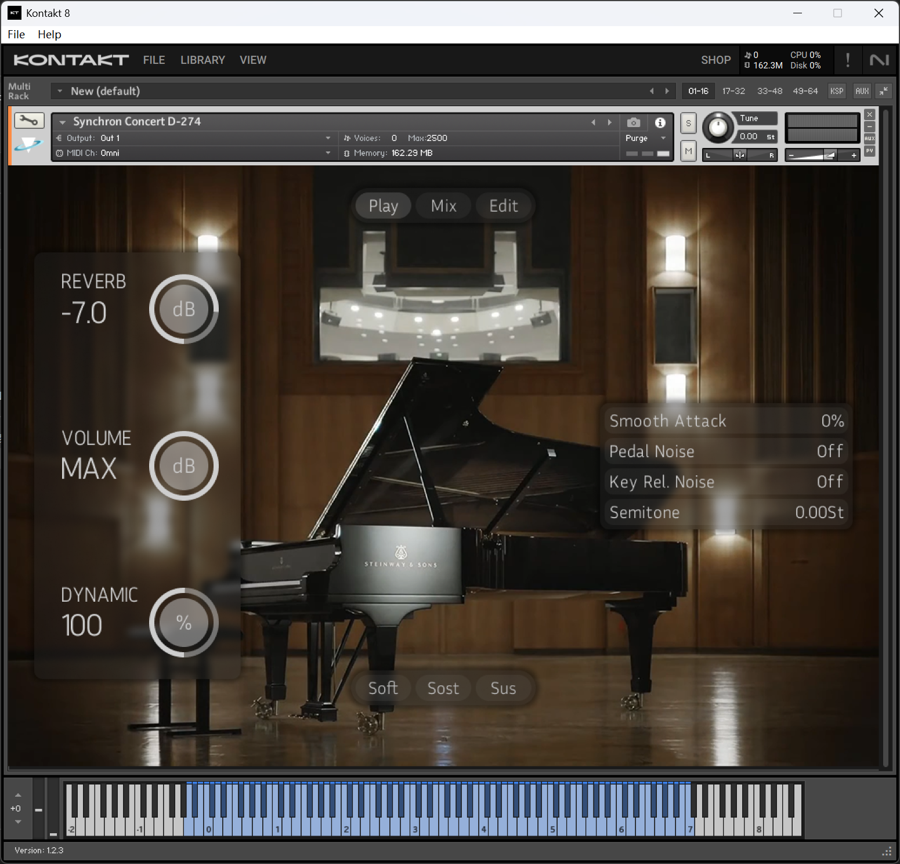Click the Semitone 0.00St value
Viewport: 900px width, 864px height.
pos(819,512)
